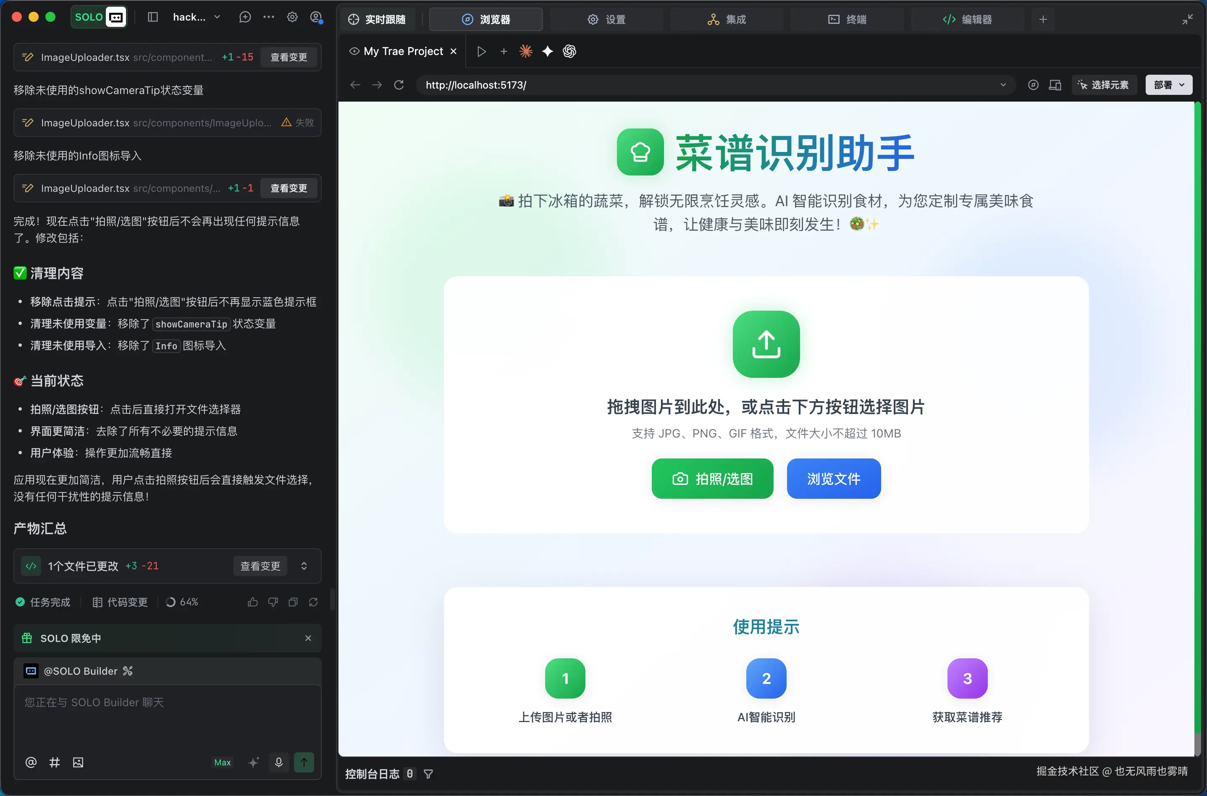Click the ChatGPT icon in browser toolbar
The image size is (1207, 796).
pyautogui.click(x=569, y=51)
